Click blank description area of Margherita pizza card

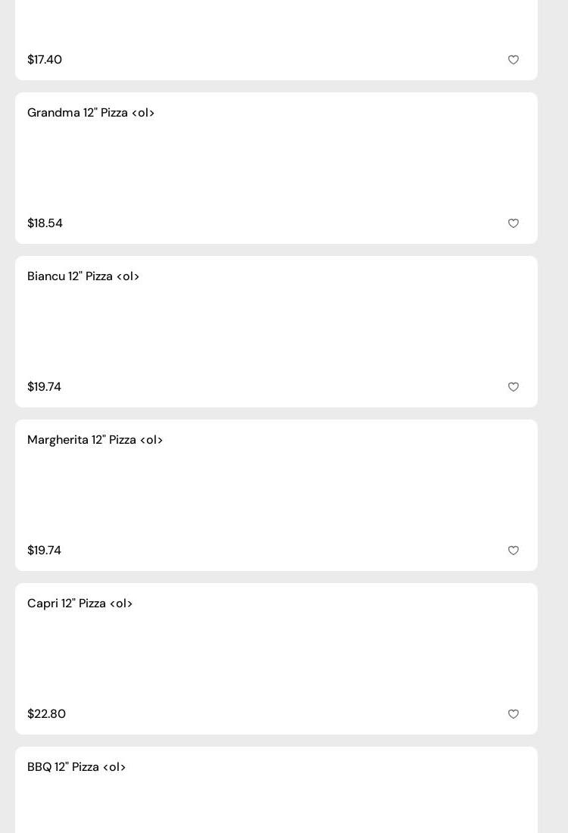[x=276, y=495]
